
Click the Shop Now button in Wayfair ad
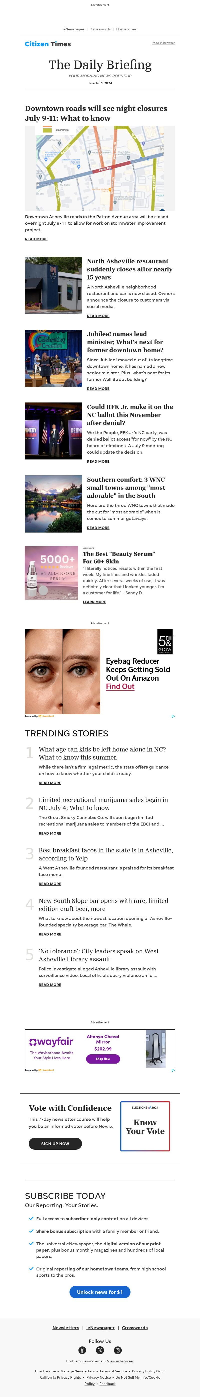click(103, 1058)
